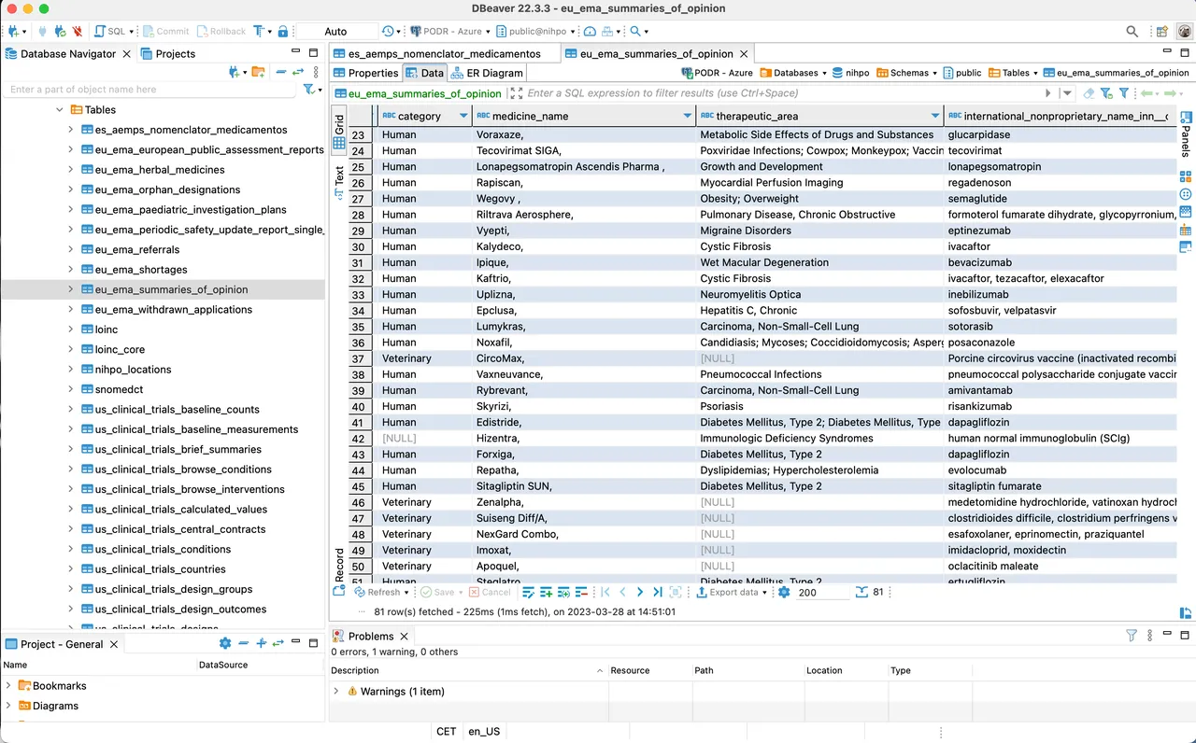Open grid preferences via the gear icon
The width and height of the screenshot is (1196, 743).
coord(782,592)
